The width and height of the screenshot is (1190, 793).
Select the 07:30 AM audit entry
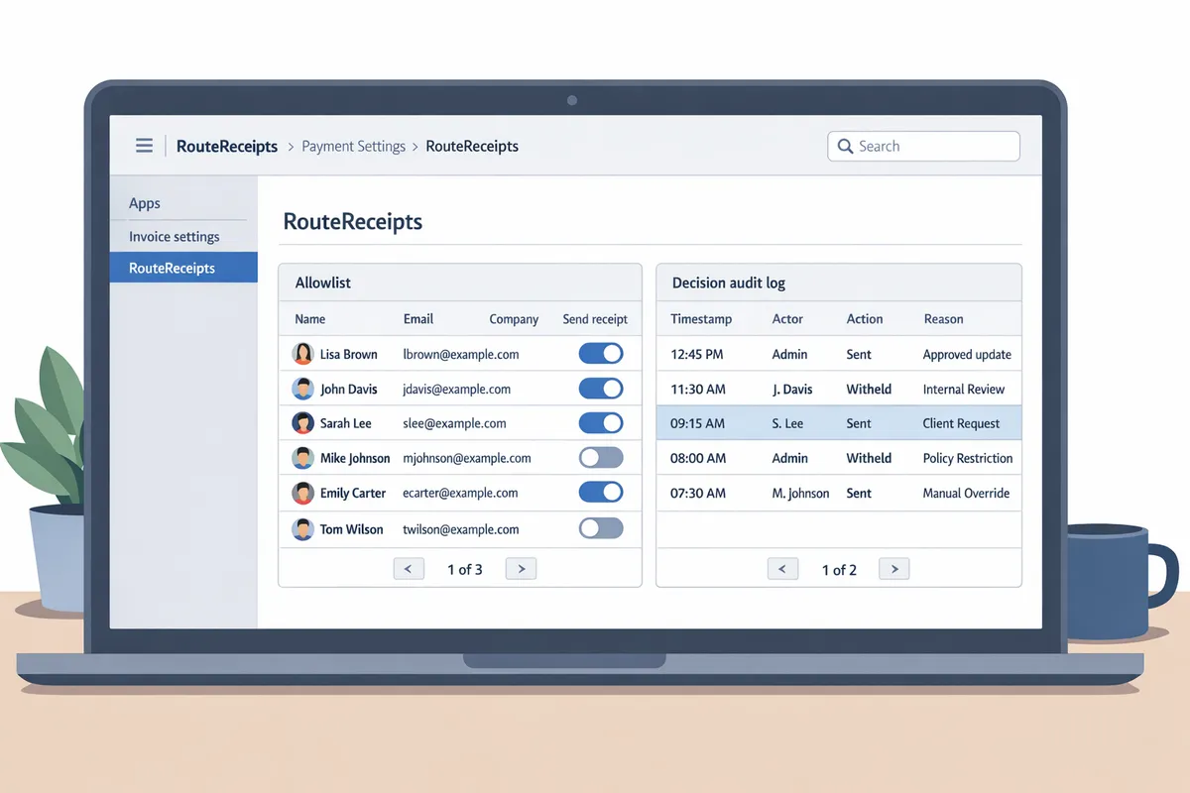coord(839,493)
